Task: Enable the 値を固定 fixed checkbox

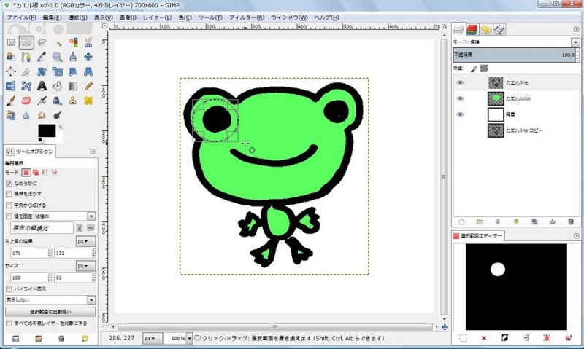Action: coord(9,216)
